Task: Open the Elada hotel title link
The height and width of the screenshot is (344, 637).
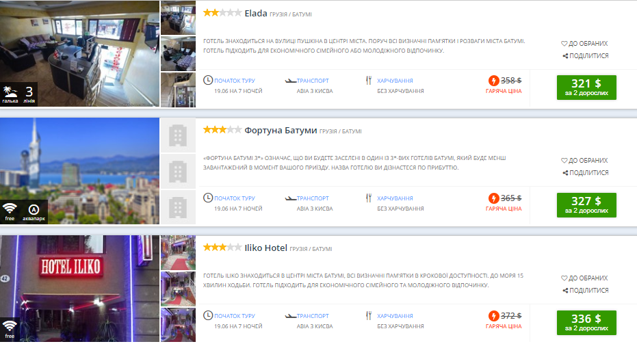Action: (x=255, y=14)
